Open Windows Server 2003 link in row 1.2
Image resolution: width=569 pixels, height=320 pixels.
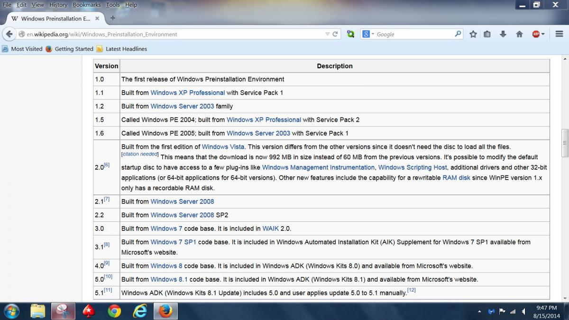[x=182, y=106]
